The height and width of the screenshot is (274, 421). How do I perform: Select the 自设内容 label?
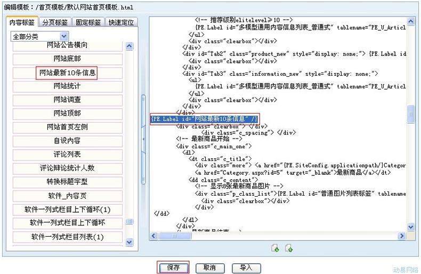click(67, 141)
